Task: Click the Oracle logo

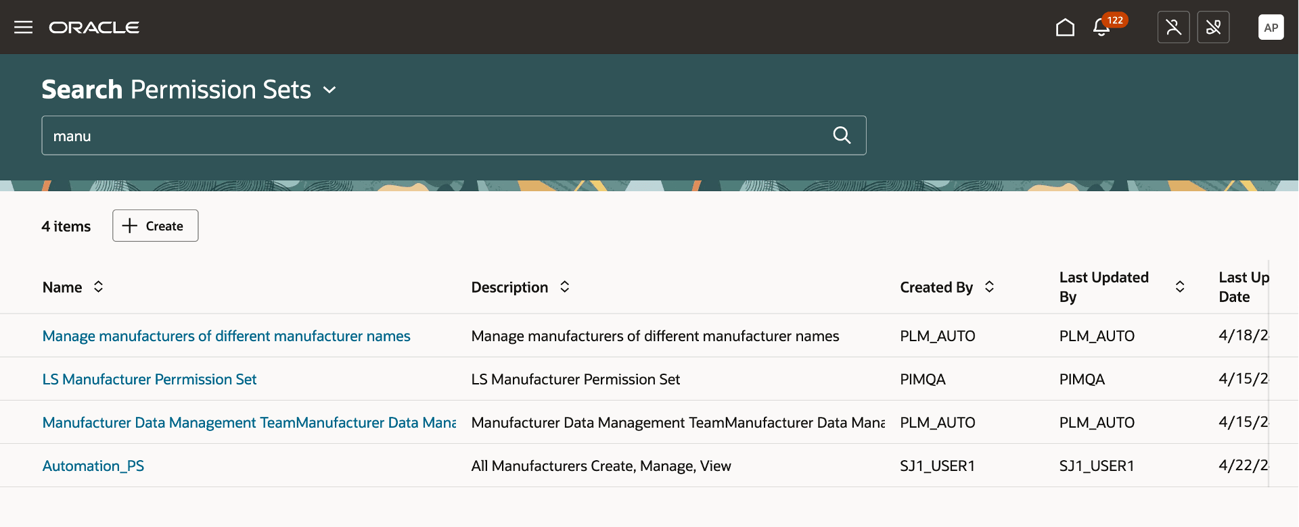Action: [94, 27]
